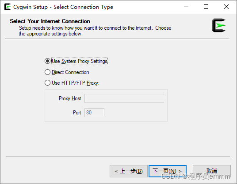Click the Port label
This screenshot has width=237, height=184.
coord(77,113)
